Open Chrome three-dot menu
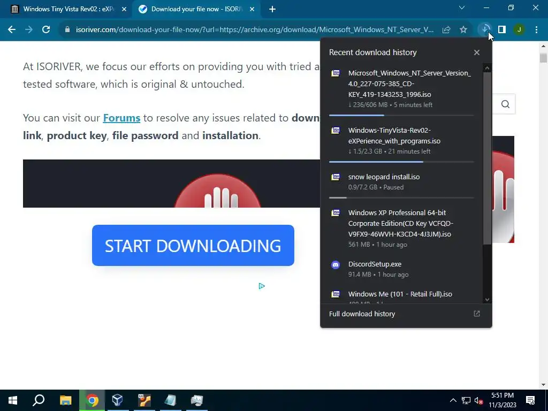Viewport: 548px width, 411px height. tap(536, 30)
